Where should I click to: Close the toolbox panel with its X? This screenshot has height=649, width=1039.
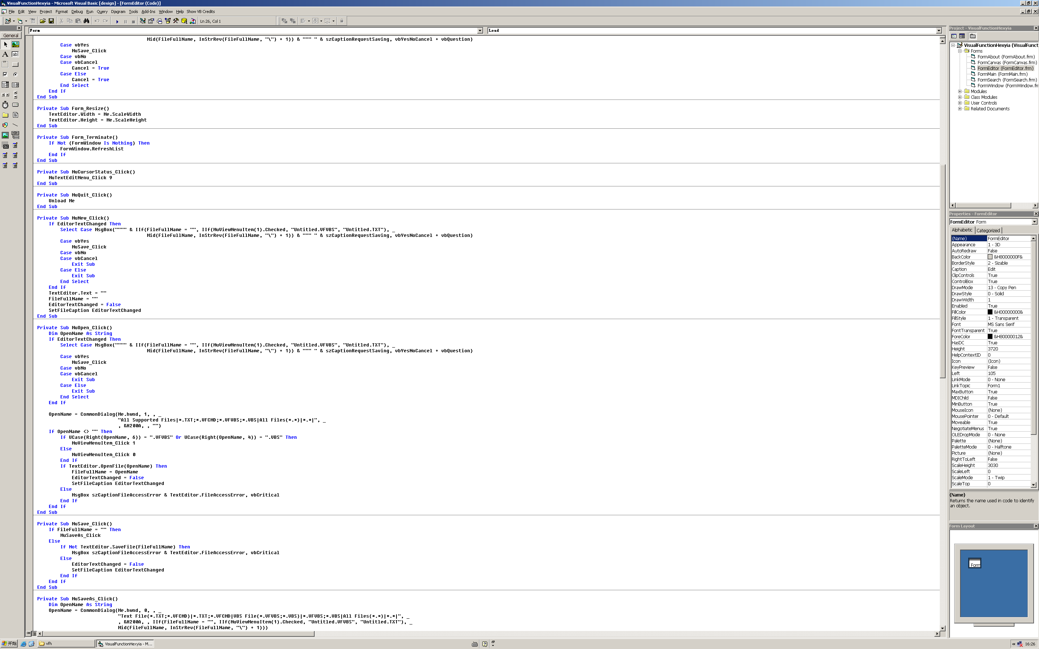19,28
